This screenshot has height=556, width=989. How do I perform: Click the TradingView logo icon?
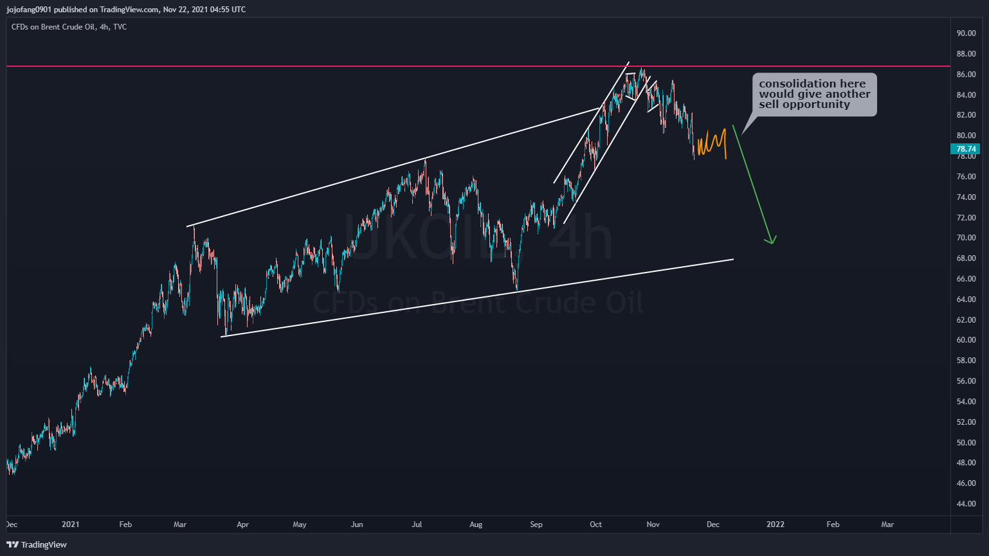click(12, 544)
